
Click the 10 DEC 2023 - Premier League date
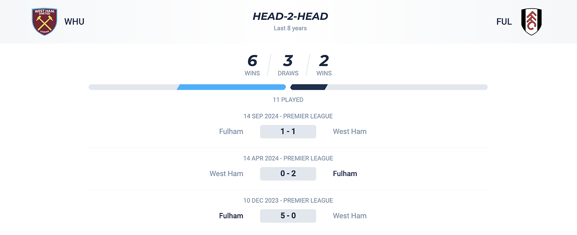tap(288, 200)
